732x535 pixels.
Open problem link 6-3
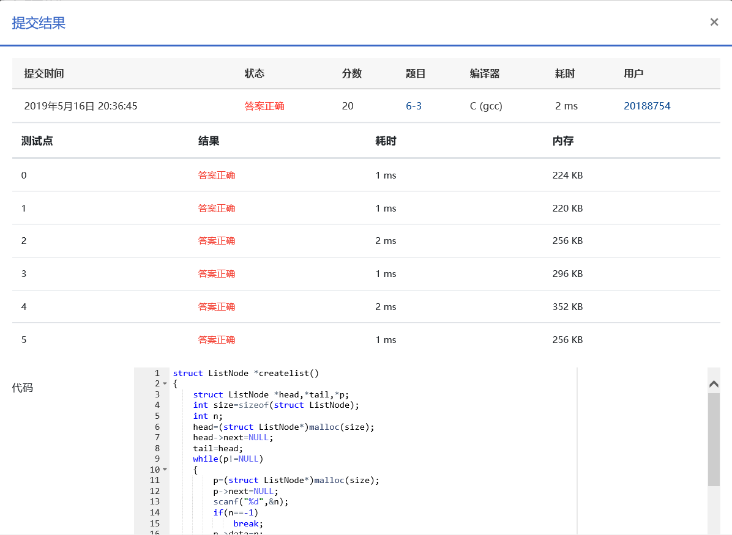[x=414, y=106]
